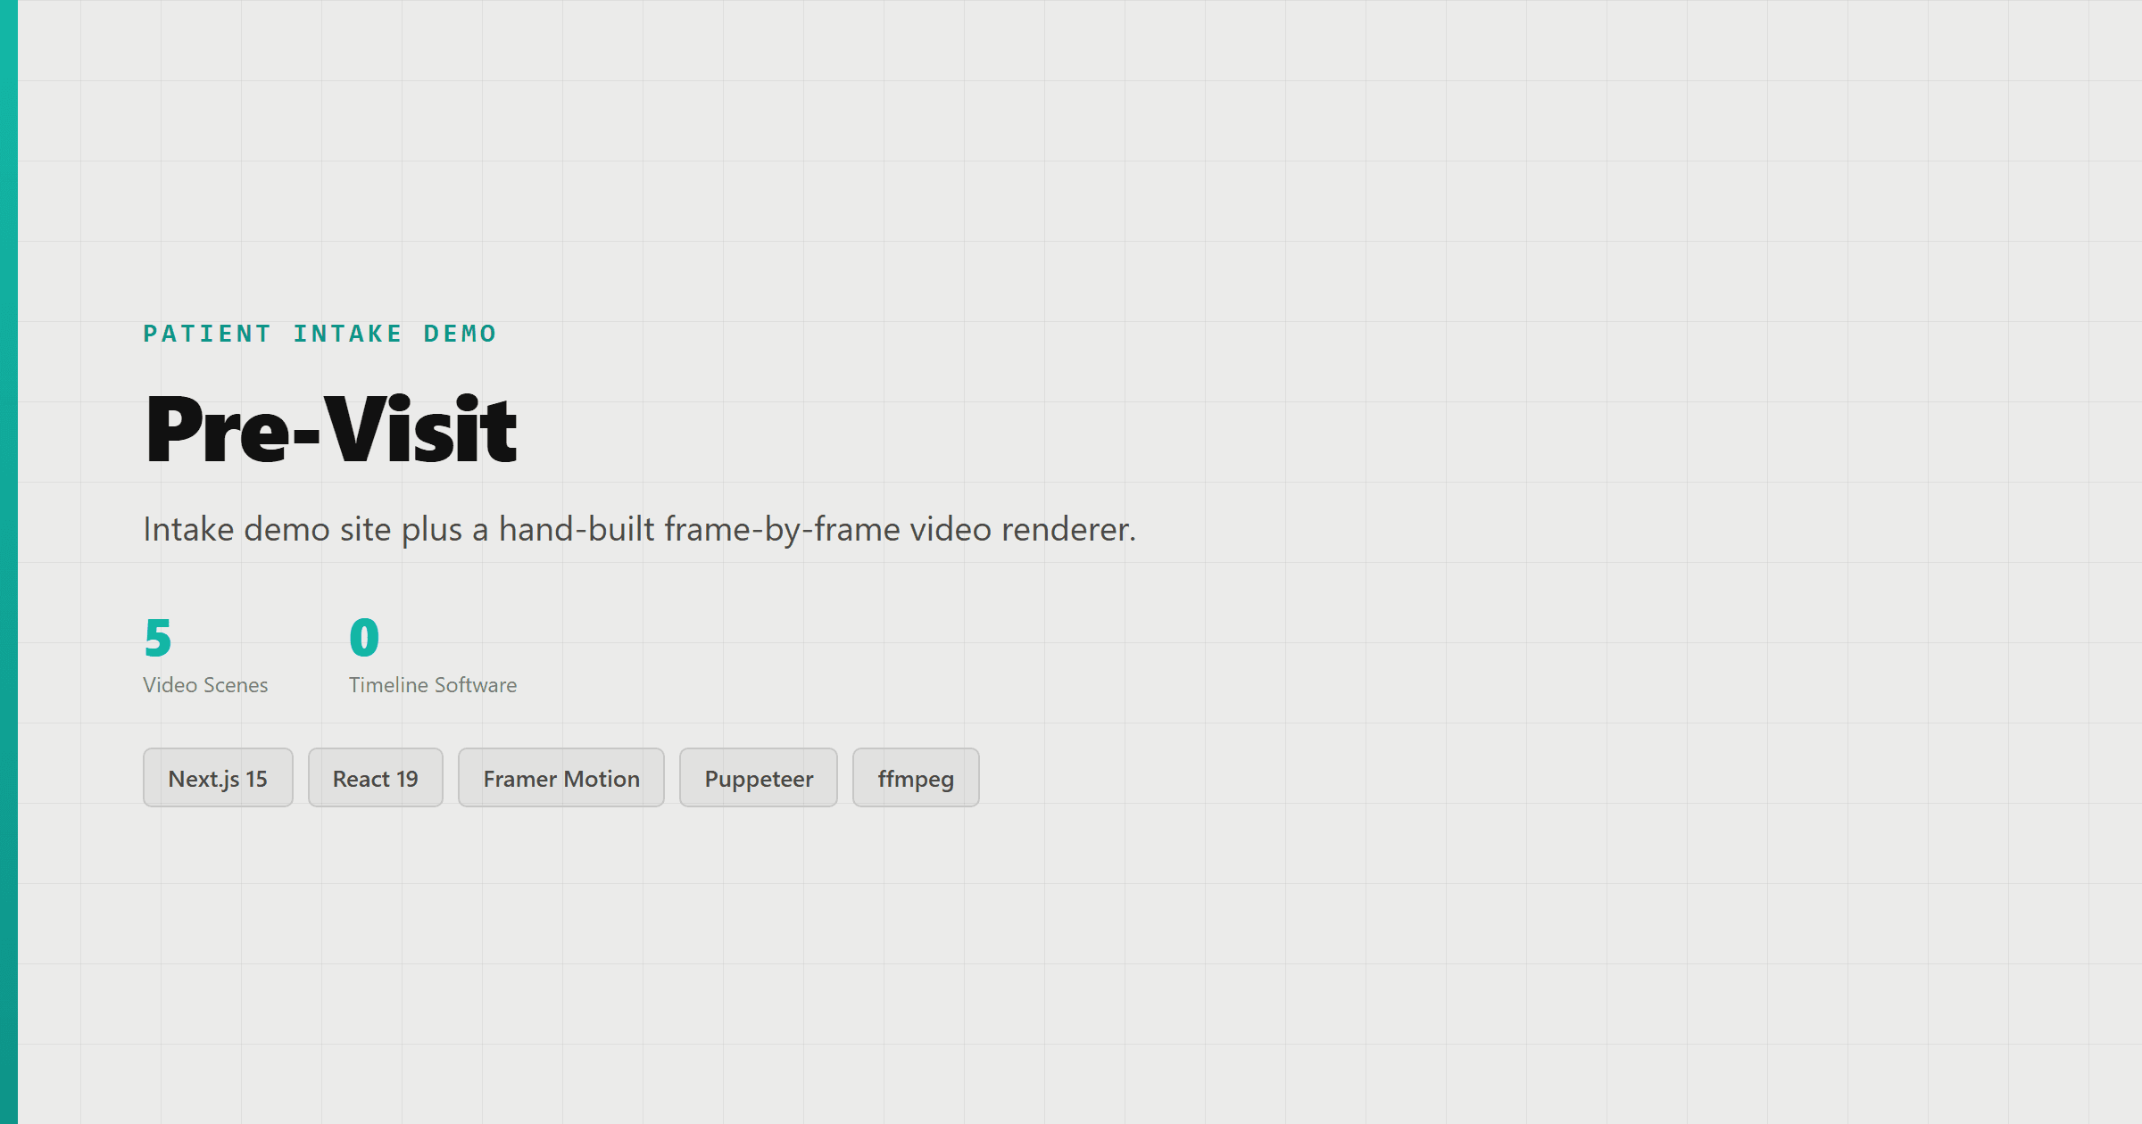Click the frame-by-frame video renderer description

point(639,529)
